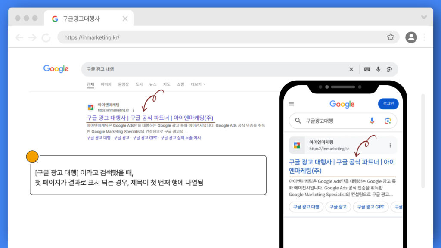The width and height of the screenshot is (441, 248).
Task: Expand the tab list chevron at the window's top right
Action: [x=424, y=17]
